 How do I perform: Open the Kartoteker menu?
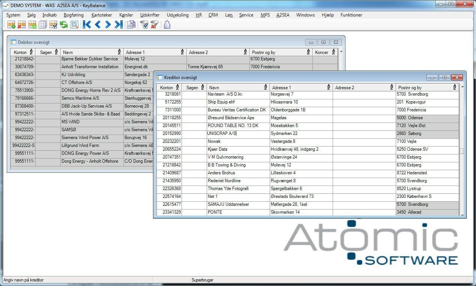pos(101,15)
